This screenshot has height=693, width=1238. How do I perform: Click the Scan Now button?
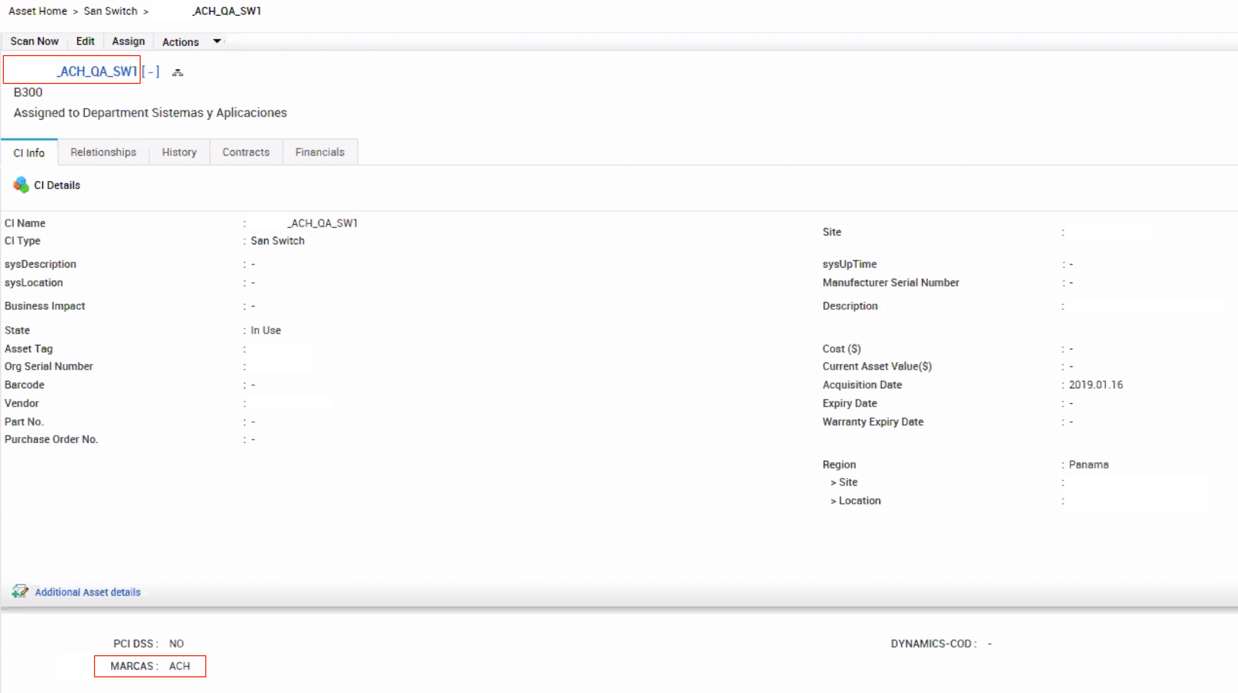tap(34, 41)
